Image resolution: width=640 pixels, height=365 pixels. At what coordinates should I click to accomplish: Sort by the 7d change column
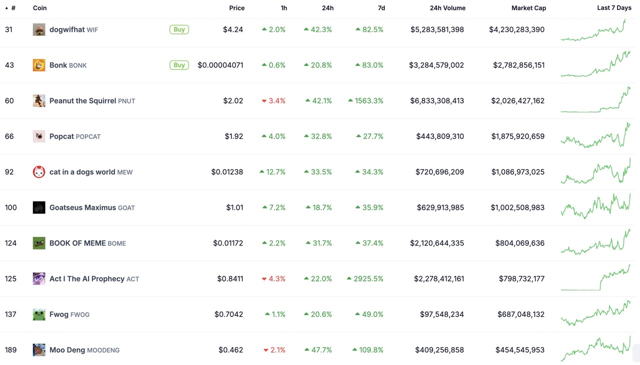tap(381, 8)
